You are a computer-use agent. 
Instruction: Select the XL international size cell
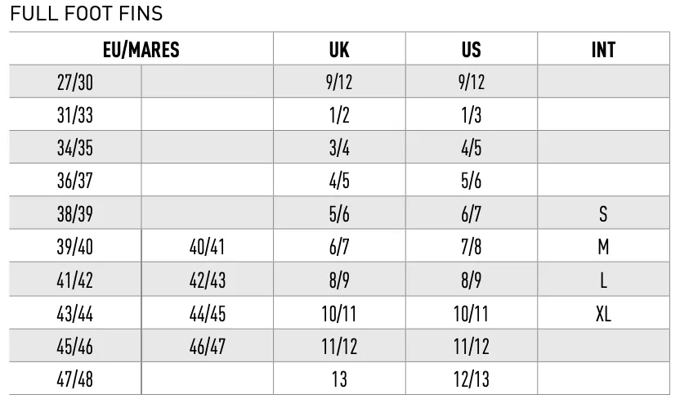click(603, 313)
